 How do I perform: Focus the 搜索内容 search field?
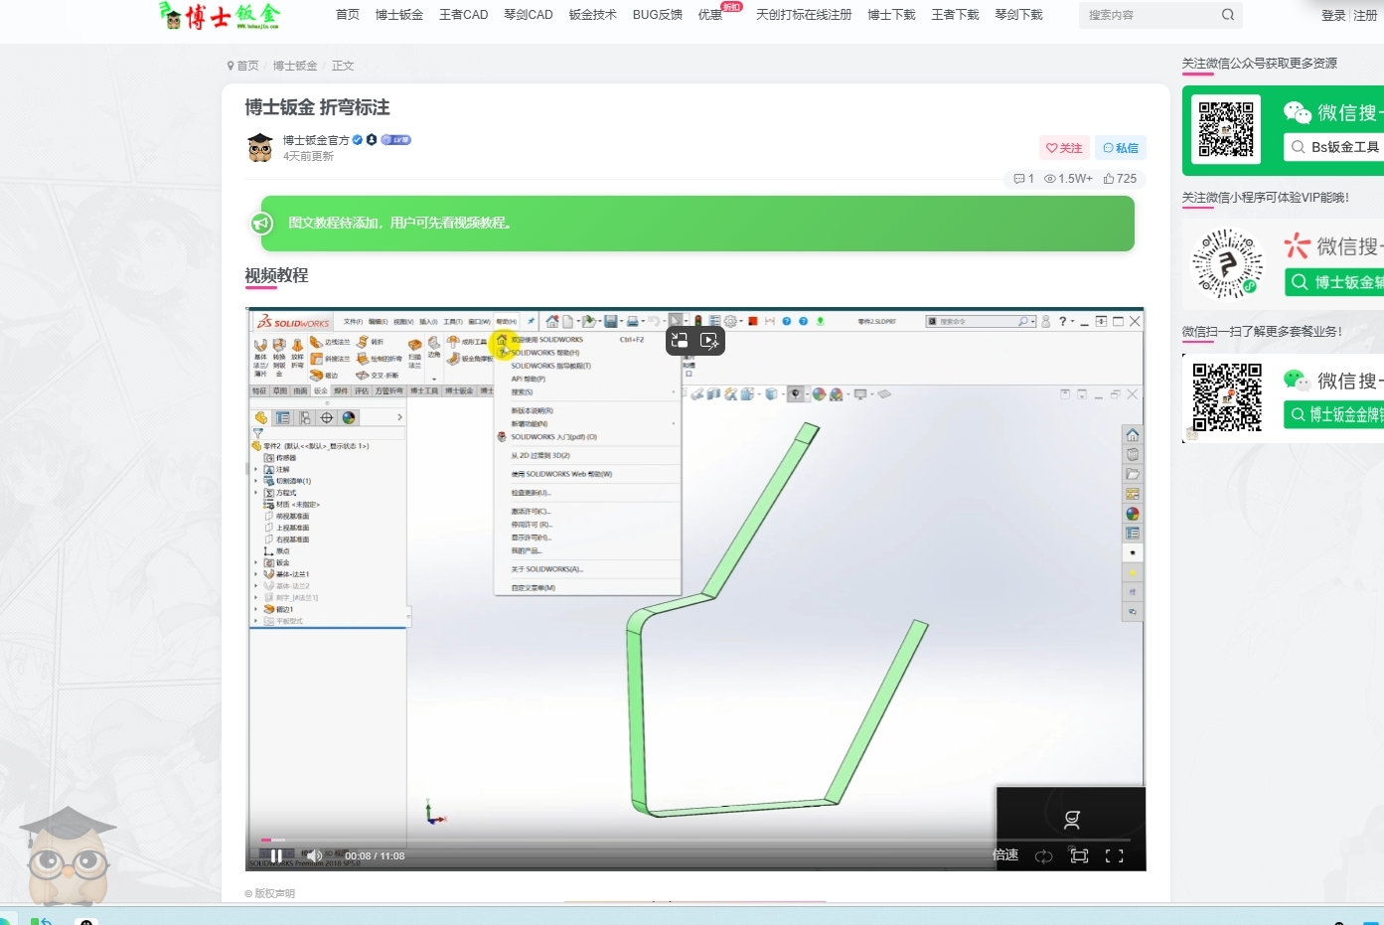1148,15
